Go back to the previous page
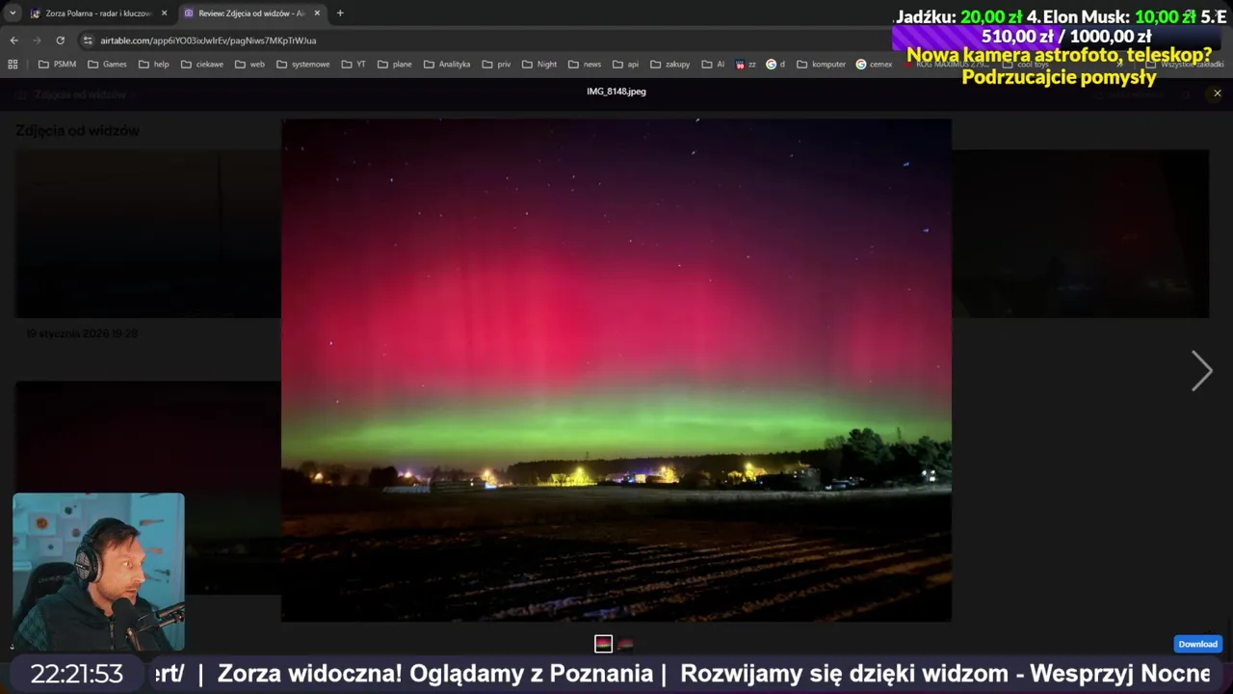This screenshot has height=694, width=1233. [x=13, y=40]
